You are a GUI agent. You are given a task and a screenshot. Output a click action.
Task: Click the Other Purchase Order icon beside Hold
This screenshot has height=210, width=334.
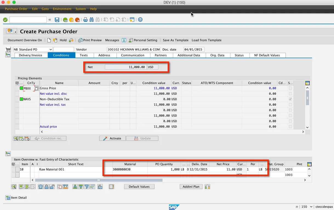click(x=55, y=40)
